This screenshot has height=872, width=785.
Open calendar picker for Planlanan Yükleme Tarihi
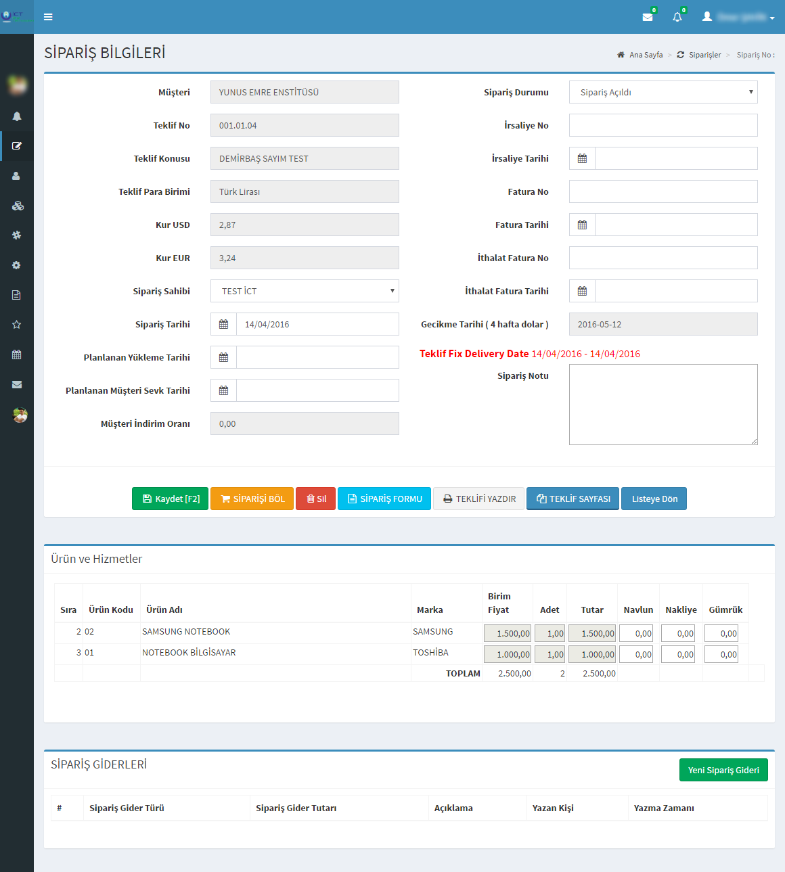(x=223, y=357)
